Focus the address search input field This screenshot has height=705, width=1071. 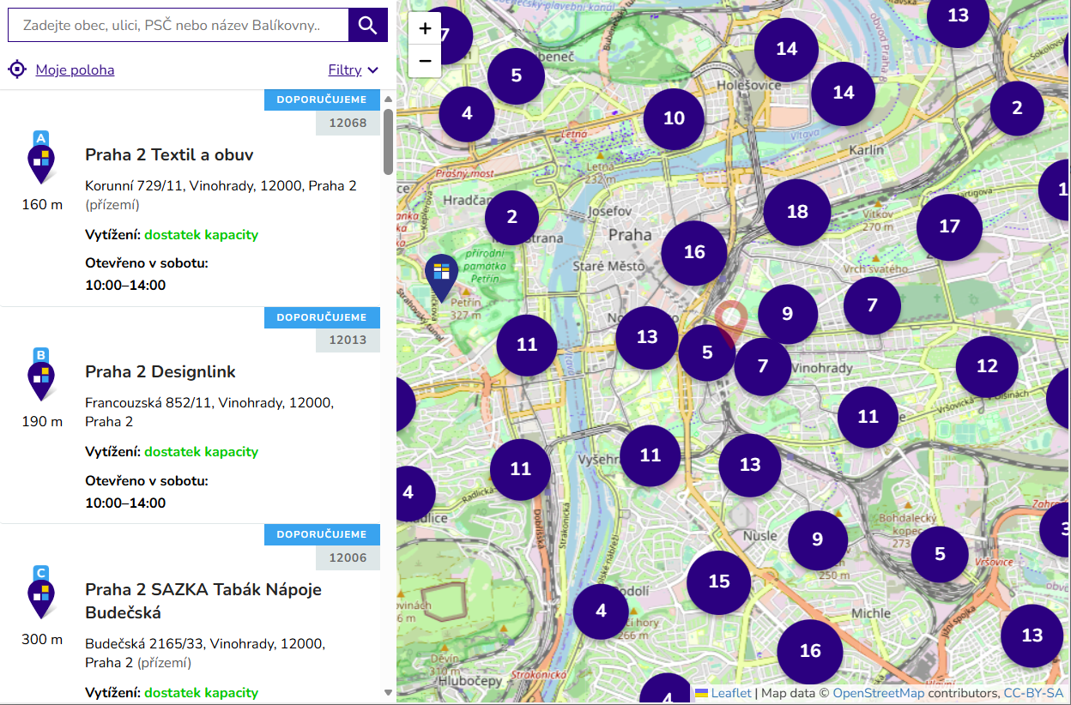point(178,25)
